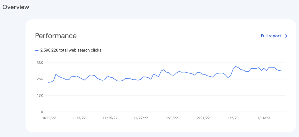This screenshot has width=299, height=137.
Task: Click the 13K y-axis label
Action: pos(39,96)
